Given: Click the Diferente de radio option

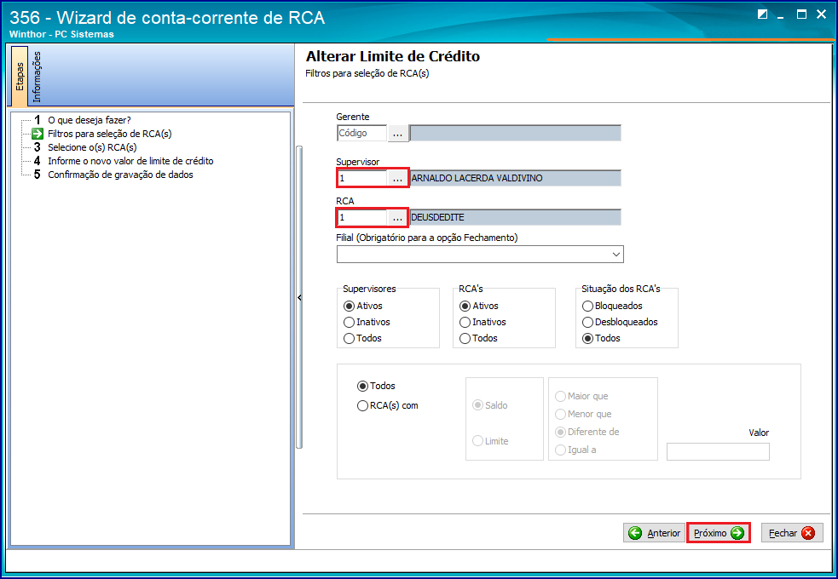Looking at the screenshot, I should click(x=587, y=433).
